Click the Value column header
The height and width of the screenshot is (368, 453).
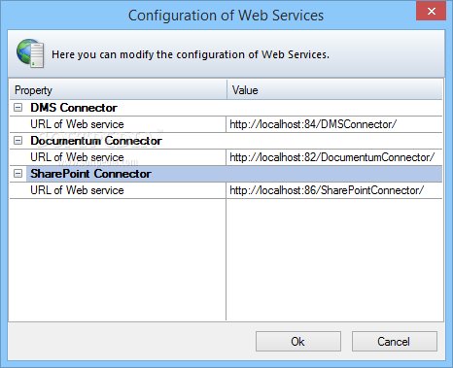click(x=334, y=90)
